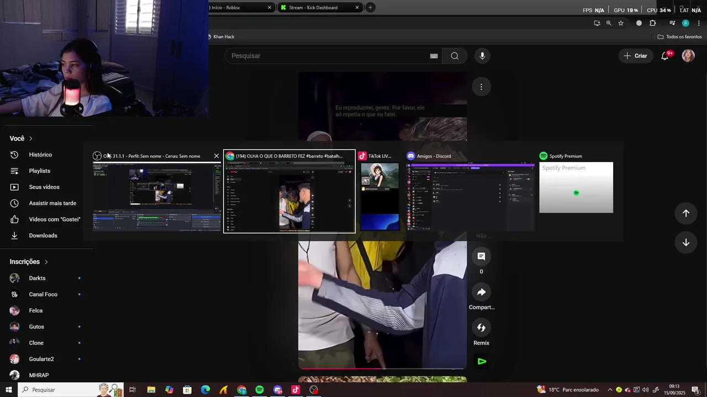Close the Kick Dashboard tab
707x397 pixels.
[x=357, y=8]
